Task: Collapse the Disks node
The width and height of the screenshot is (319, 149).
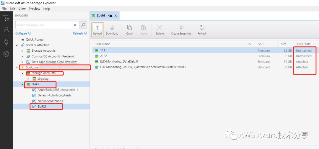Action: coord(22,84)
